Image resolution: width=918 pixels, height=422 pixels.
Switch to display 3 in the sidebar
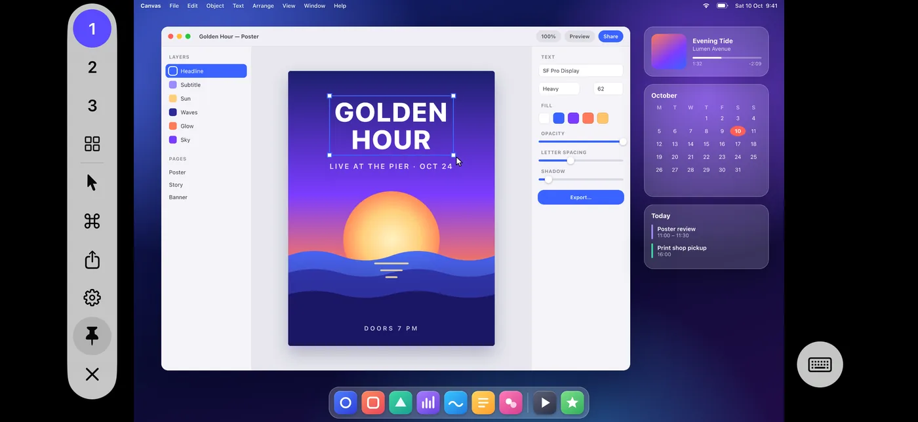pyautogui.click(x=92, y=105)
